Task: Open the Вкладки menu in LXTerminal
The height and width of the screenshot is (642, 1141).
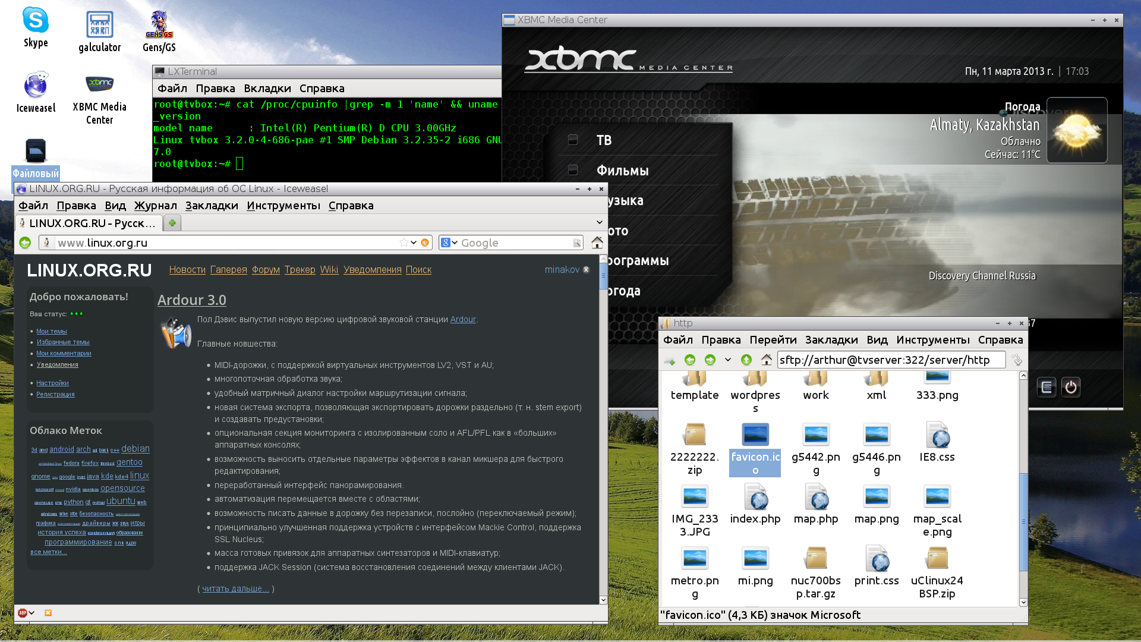Action: (267, 88)
